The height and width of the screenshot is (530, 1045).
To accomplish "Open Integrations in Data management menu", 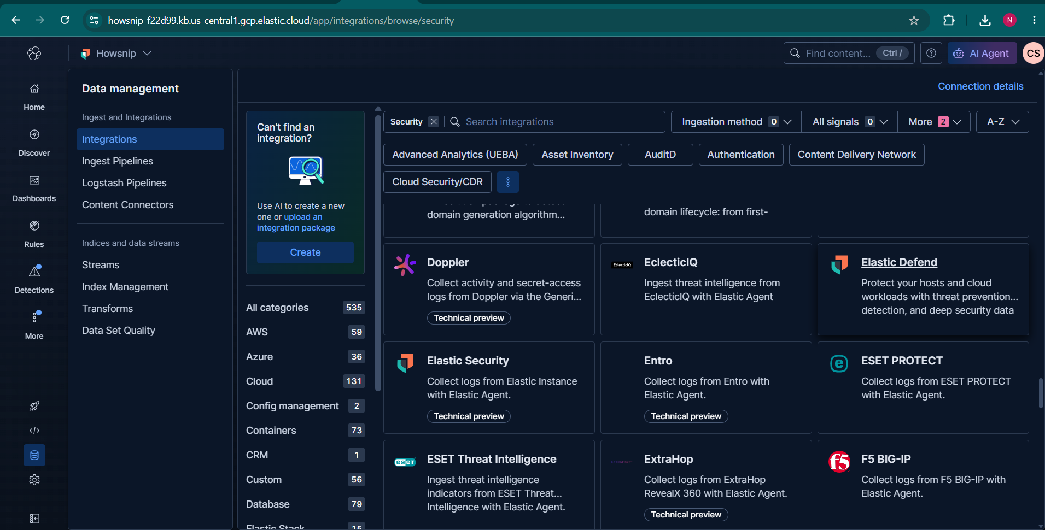I will (x=150, y=139).
